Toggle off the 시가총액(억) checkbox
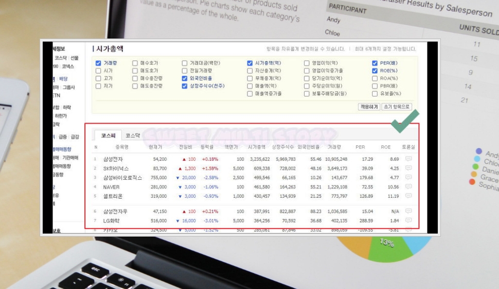This screenshot has width=499, height=289. tap(250, 63)
